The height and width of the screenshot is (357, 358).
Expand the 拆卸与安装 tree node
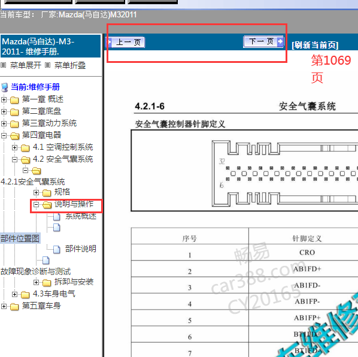pos(36,283)
